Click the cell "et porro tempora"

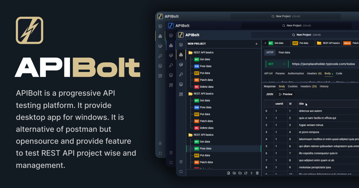click(309, 132)
